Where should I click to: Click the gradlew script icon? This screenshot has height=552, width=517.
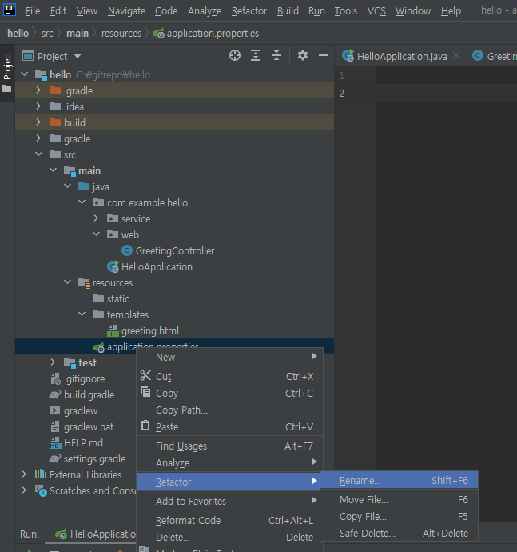point(55,411)
